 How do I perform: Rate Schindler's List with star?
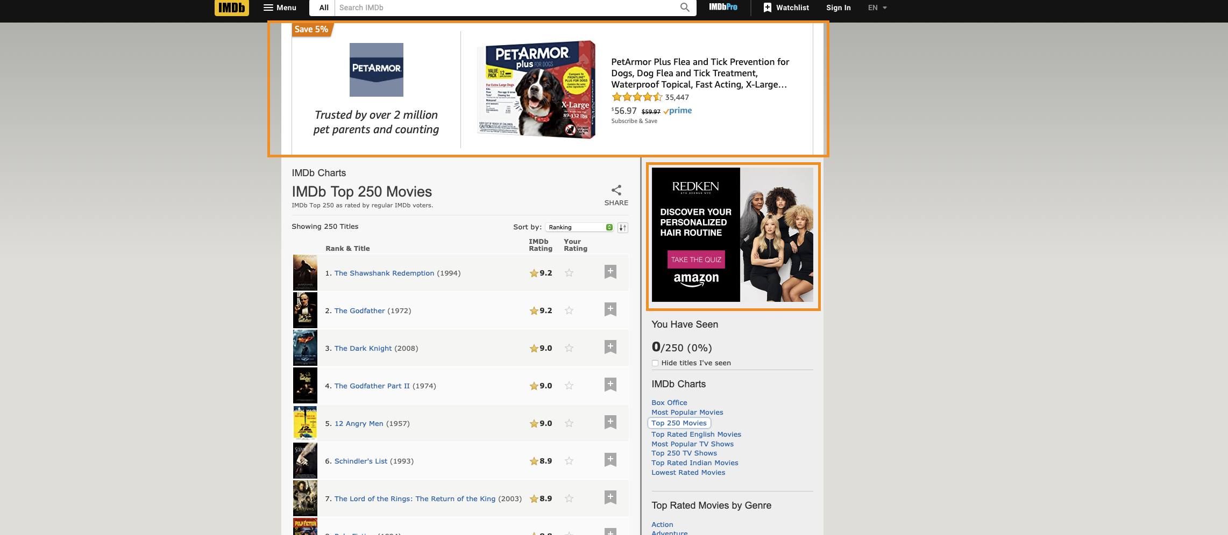(x=569, y=461)
